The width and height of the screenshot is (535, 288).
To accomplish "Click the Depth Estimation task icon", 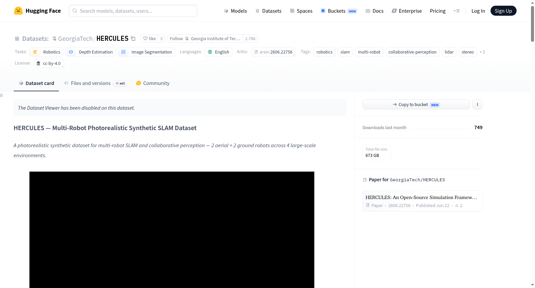I will pyautogui.click(x=71, y=52).
